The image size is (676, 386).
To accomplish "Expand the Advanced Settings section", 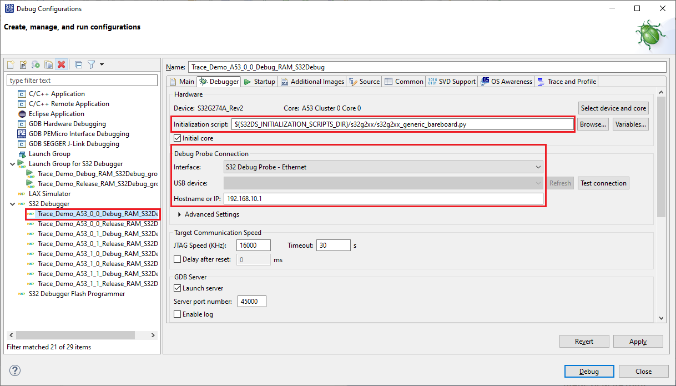I will click(179, 214).
